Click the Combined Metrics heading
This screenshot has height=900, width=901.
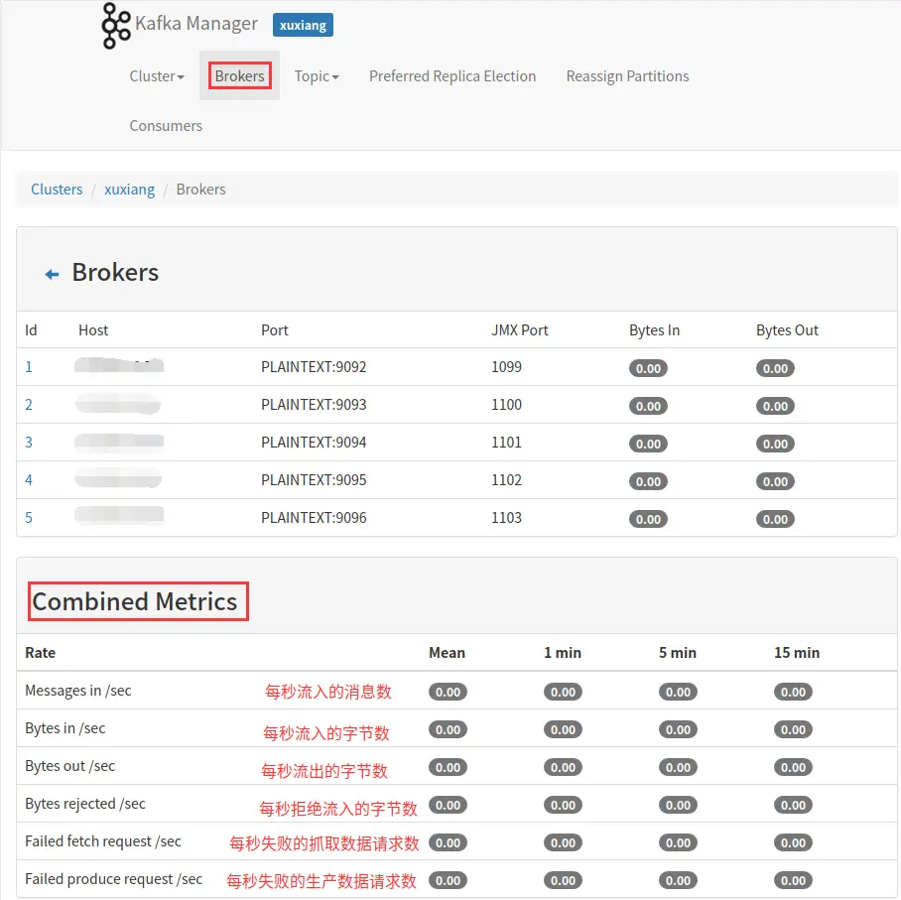[x=135, y=601]
